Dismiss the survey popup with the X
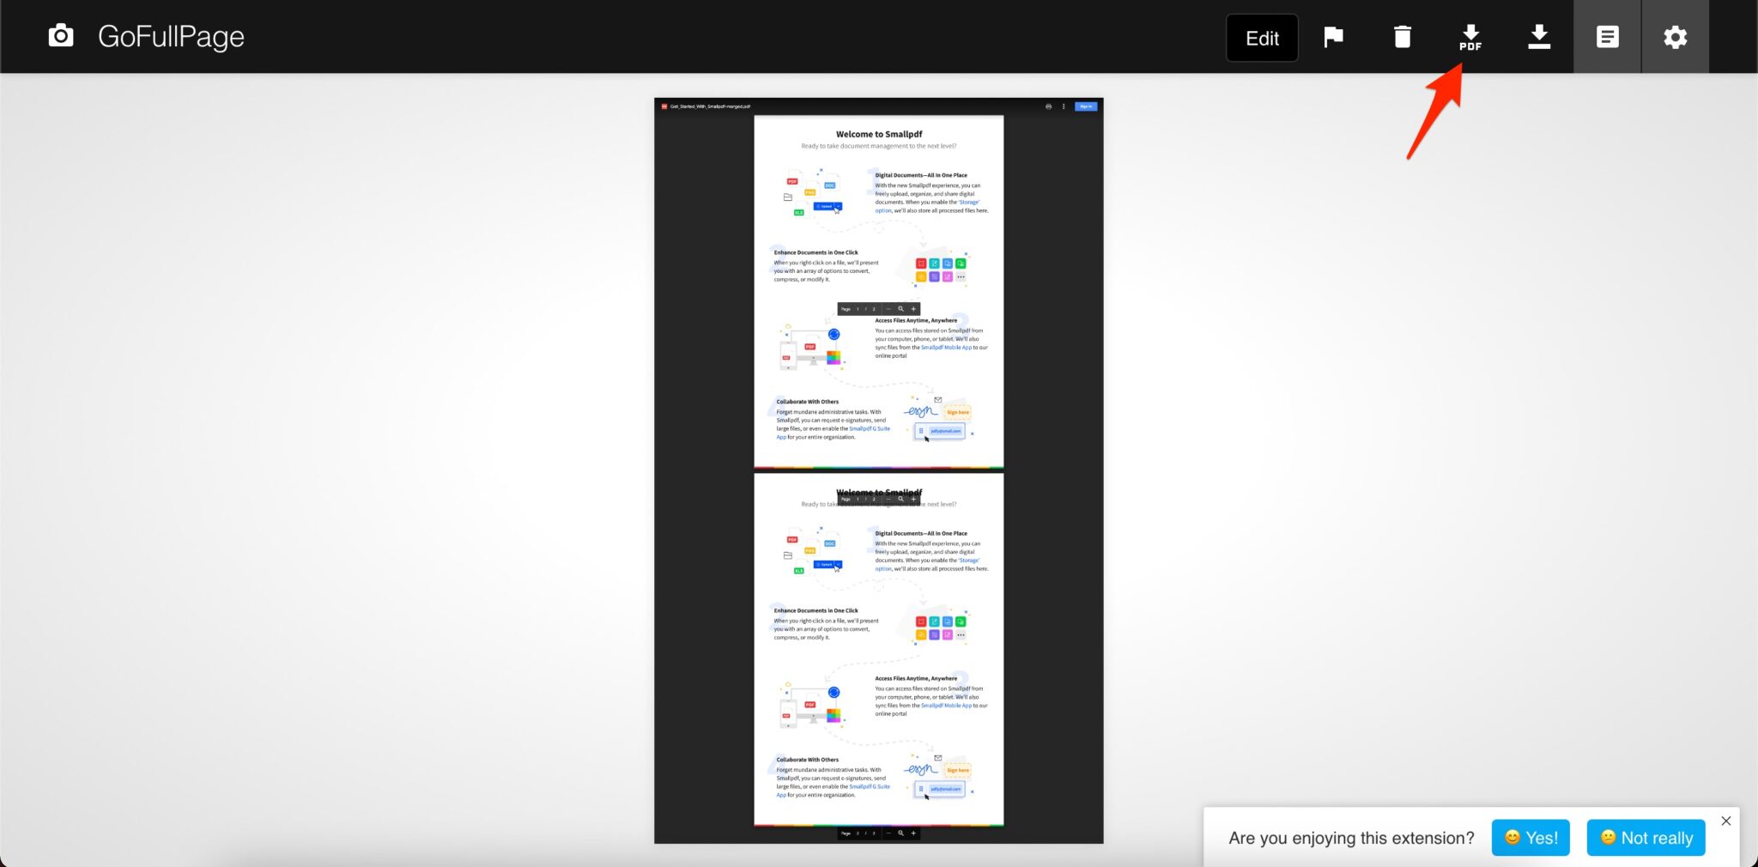The width and height of the screenshot is (1758, 867). tap(1725, 821)
